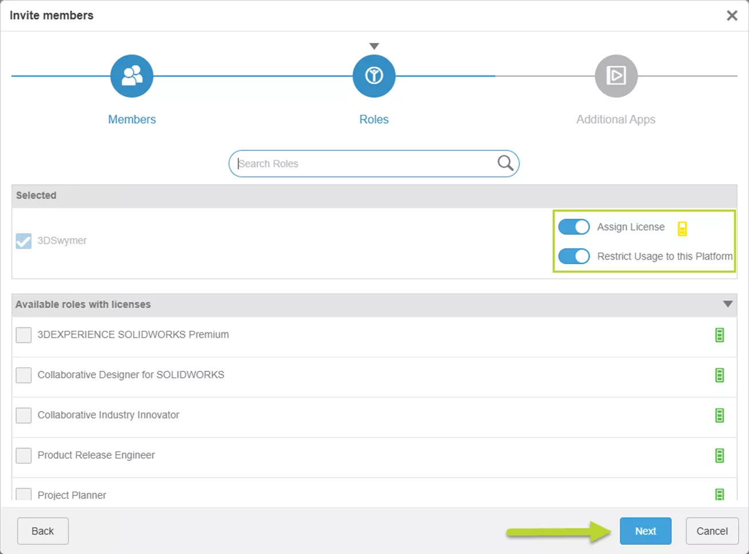
Task: Click green license icon for Product Release Engineer
Action: [x=719, y=455]
